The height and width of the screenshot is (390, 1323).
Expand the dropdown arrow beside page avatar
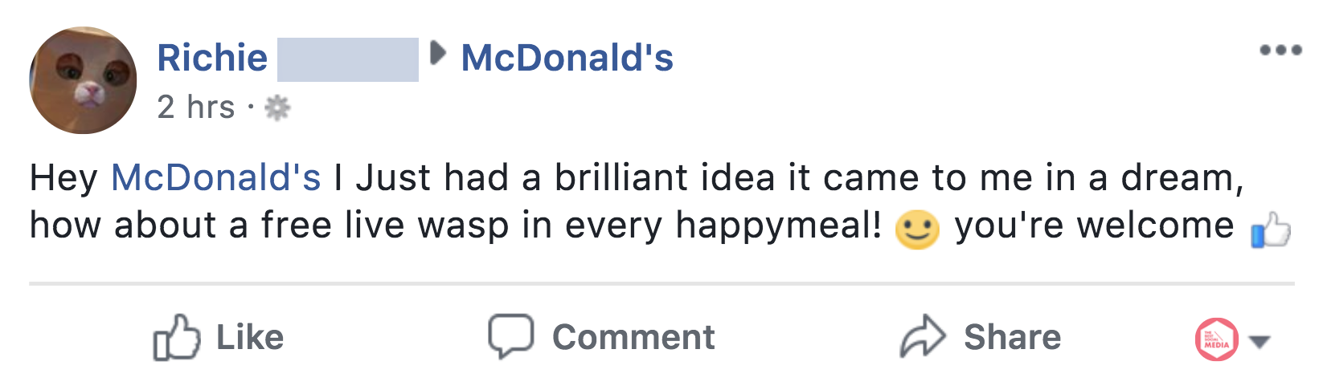click(x=1260, y=342)
